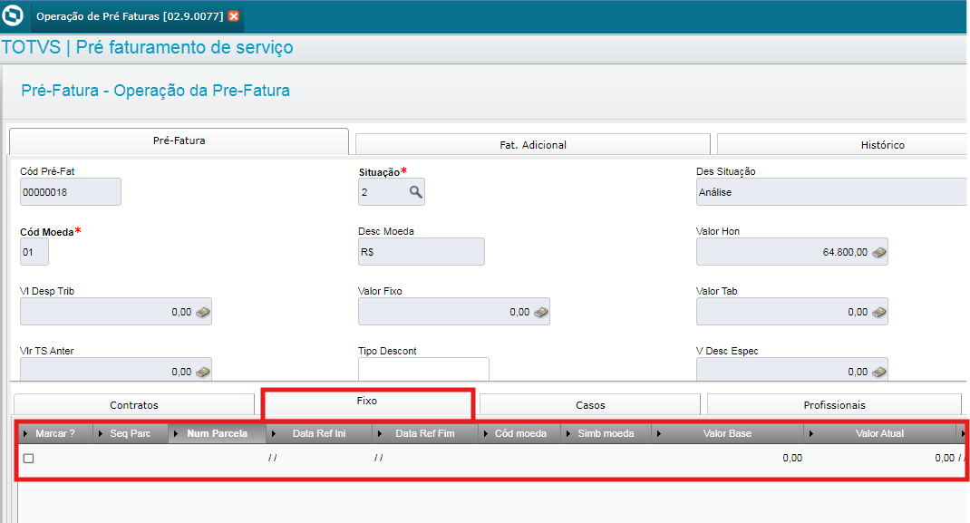Screen dimensions: 970x523
Task: Click the Vl Desp Trib amount field
Action: coord(116,312)
